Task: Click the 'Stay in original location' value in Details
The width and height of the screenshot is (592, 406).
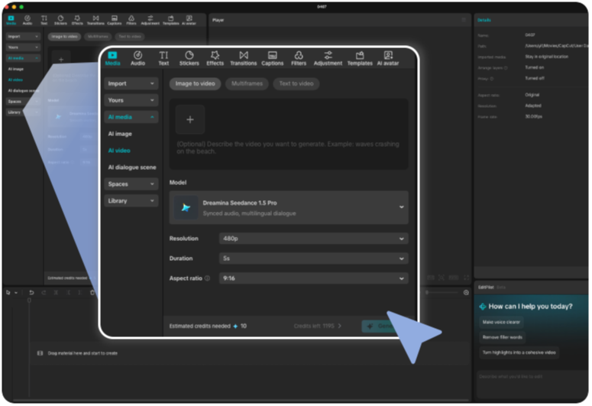Action: (x=547, y=57)
